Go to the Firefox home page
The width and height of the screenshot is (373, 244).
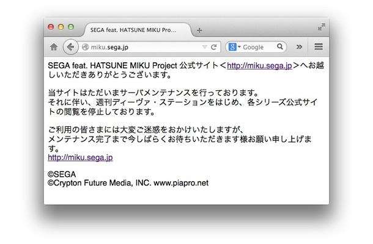click(54, 47)
